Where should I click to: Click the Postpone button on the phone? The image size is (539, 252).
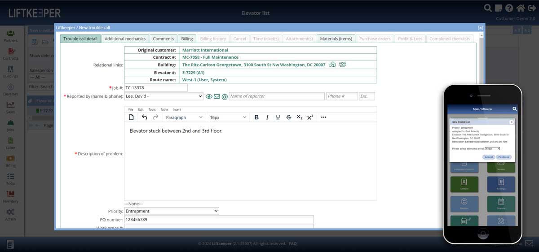504,157
